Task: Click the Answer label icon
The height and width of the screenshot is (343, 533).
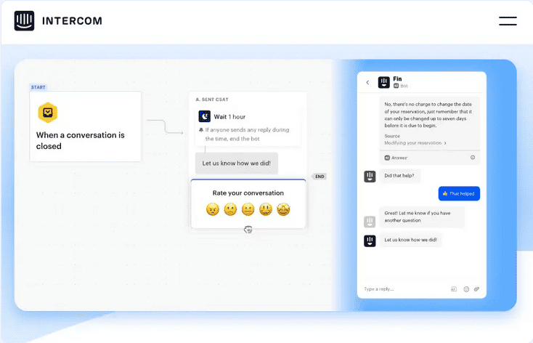Action: click(387, 158)
